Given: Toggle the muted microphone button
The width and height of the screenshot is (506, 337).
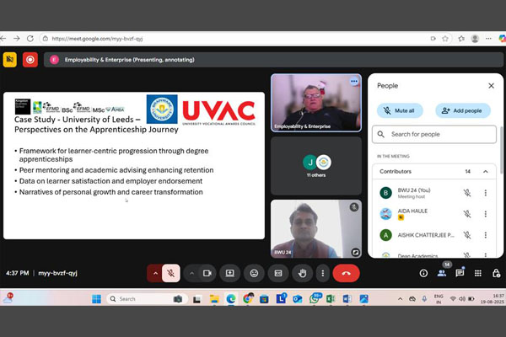Looking at the screenshot, I should tap(171, 273).
